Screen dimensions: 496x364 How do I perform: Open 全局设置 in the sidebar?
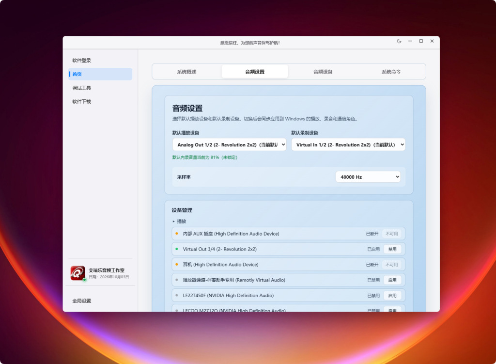[x=100, y=301]
